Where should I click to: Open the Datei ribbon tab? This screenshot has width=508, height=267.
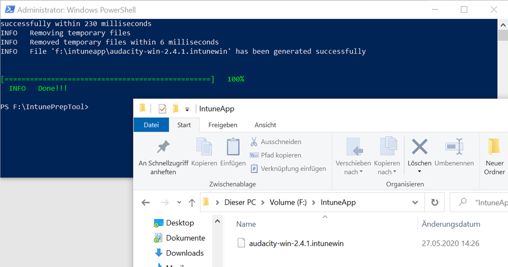click(x=151, y=125)
